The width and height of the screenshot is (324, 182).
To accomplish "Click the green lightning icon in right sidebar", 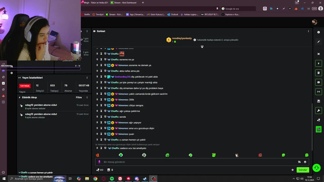I will click(x=318, y=63).
